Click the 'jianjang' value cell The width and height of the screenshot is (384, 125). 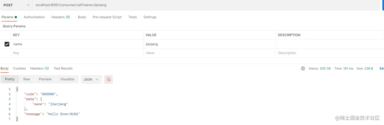(209, 44)
